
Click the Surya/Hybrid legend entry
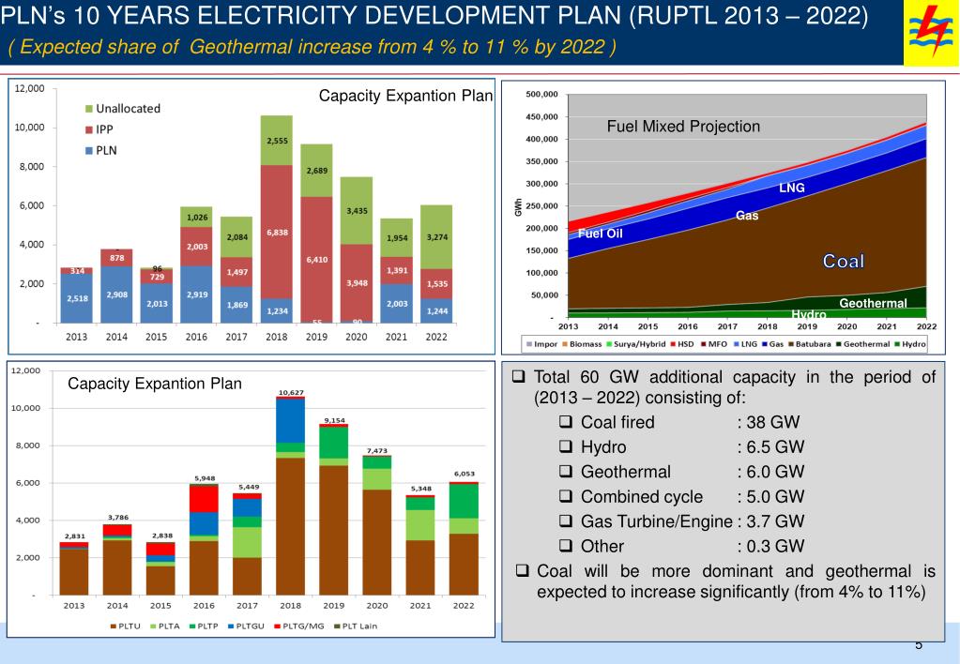click(635, 344)
